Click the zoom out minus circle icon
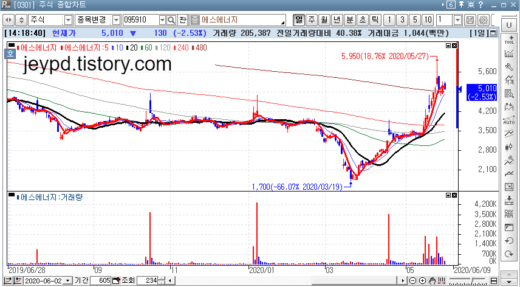 pos(412,281)
